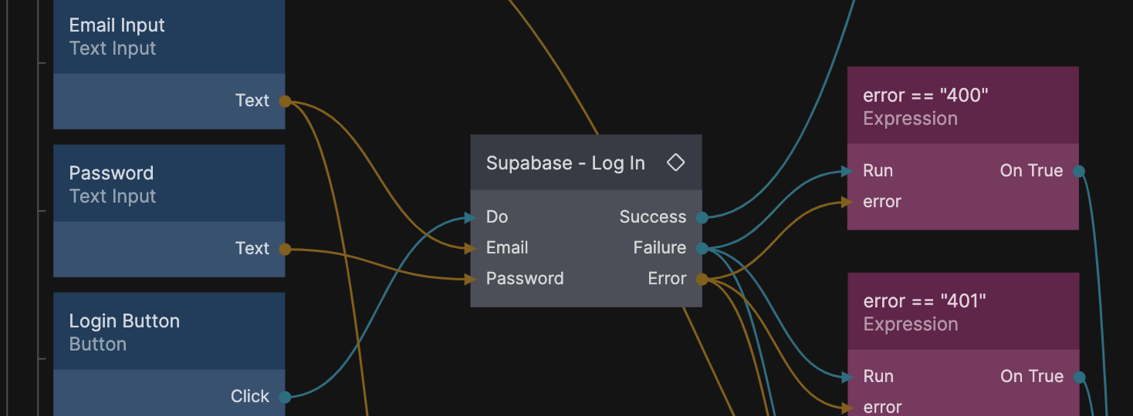Select the Email Input node header
This screenshot has width=1133, height=416.
pos(169,36)
